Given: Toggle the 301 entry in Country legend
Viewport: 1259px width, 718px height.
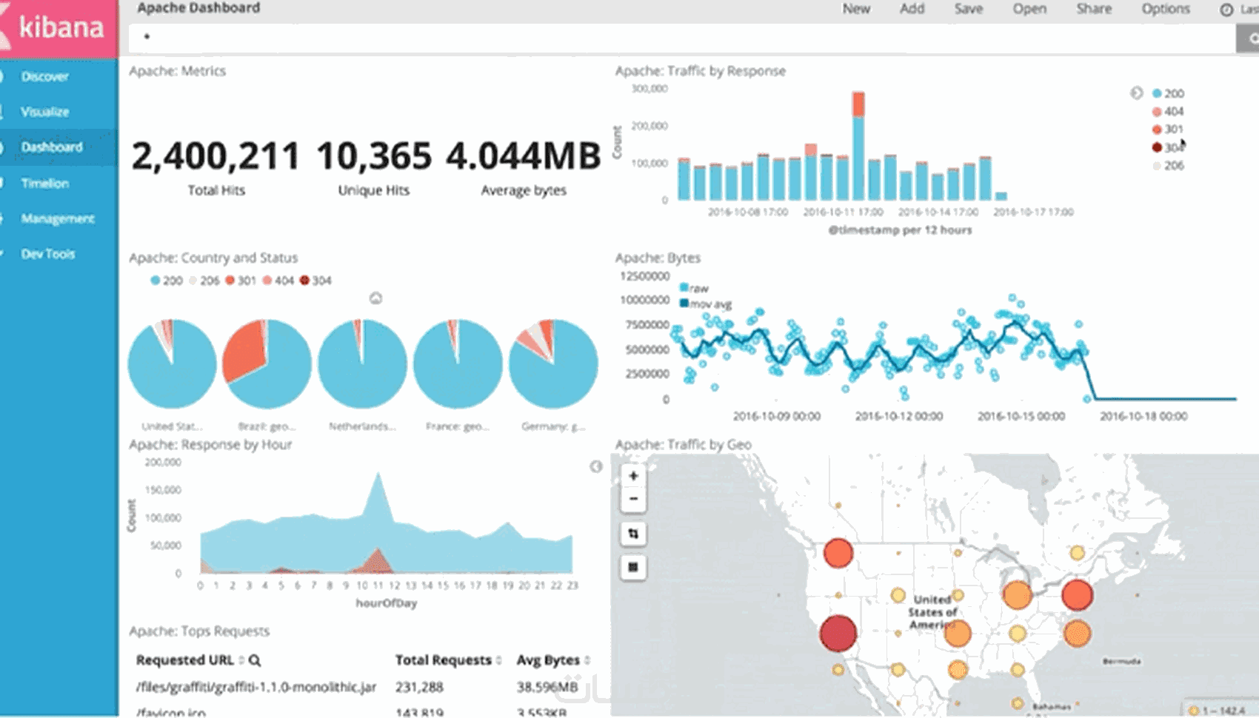Looking at the screenshot, I should point(241,281).
